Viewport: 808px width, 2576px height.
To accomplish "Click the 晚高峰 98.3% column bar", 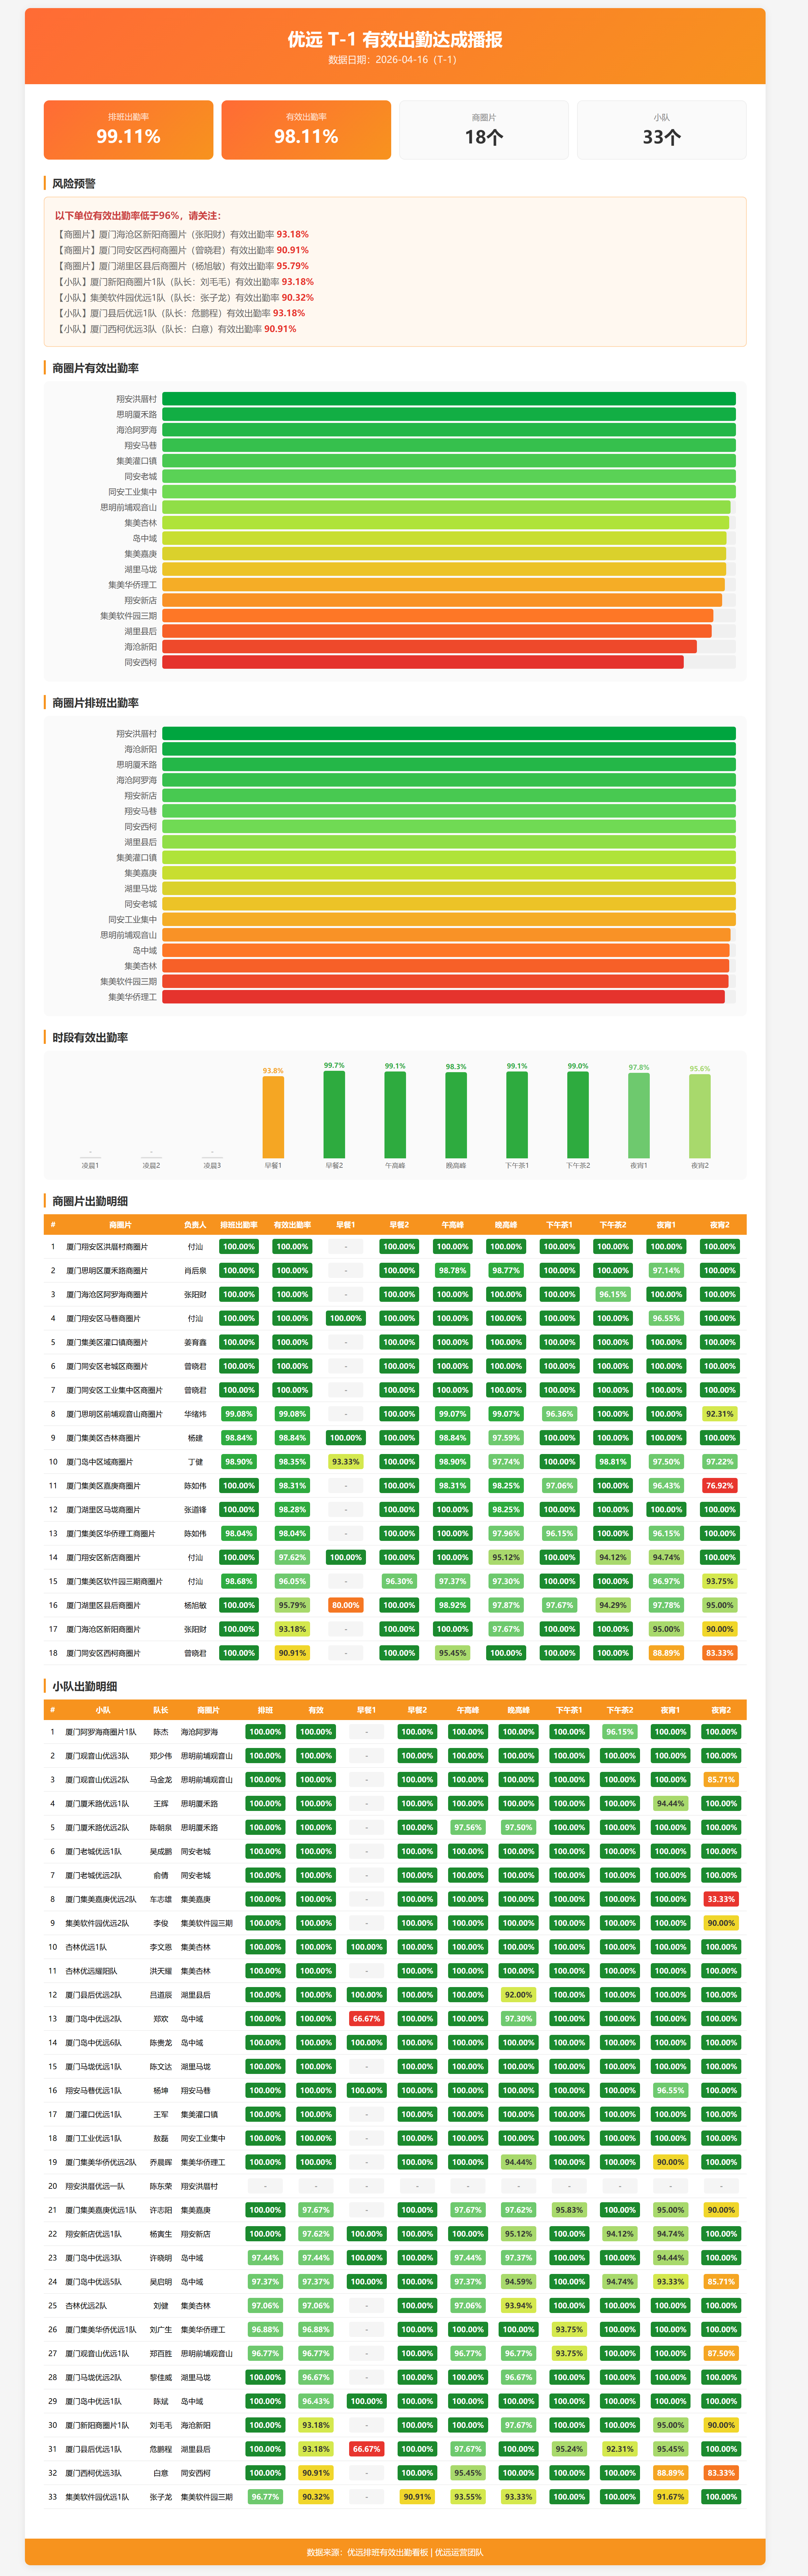I will 456,1115.
